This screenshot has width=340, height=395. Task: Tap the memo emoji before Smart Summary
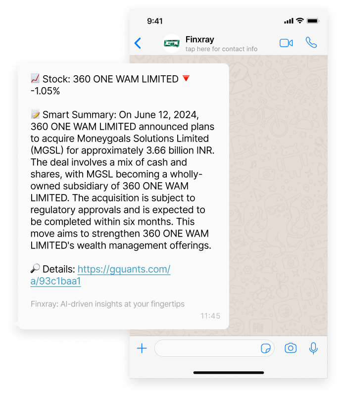[x=35, y=114]
